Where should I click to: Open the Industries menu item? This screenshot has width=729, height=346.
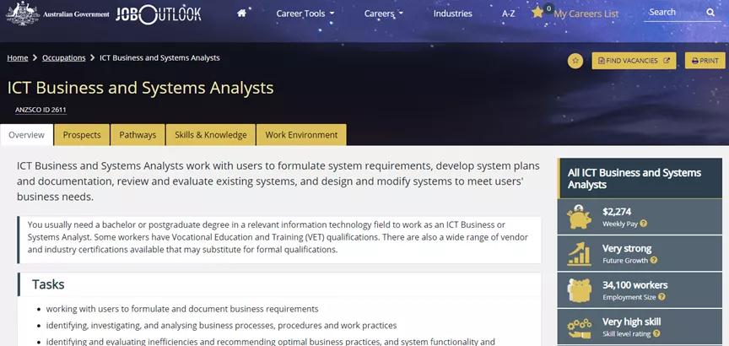click(452, 14)
